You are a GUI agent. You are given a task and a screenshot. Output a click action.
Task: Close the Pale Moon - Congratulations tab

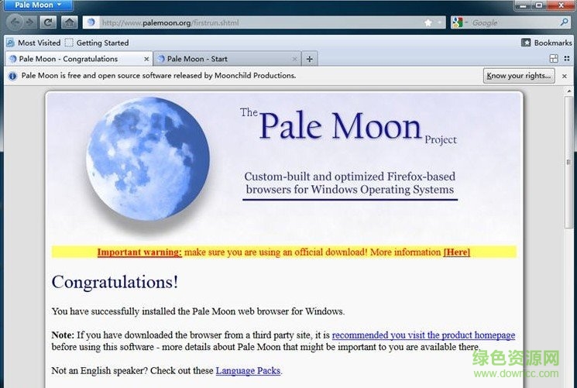tap(146, 59)
